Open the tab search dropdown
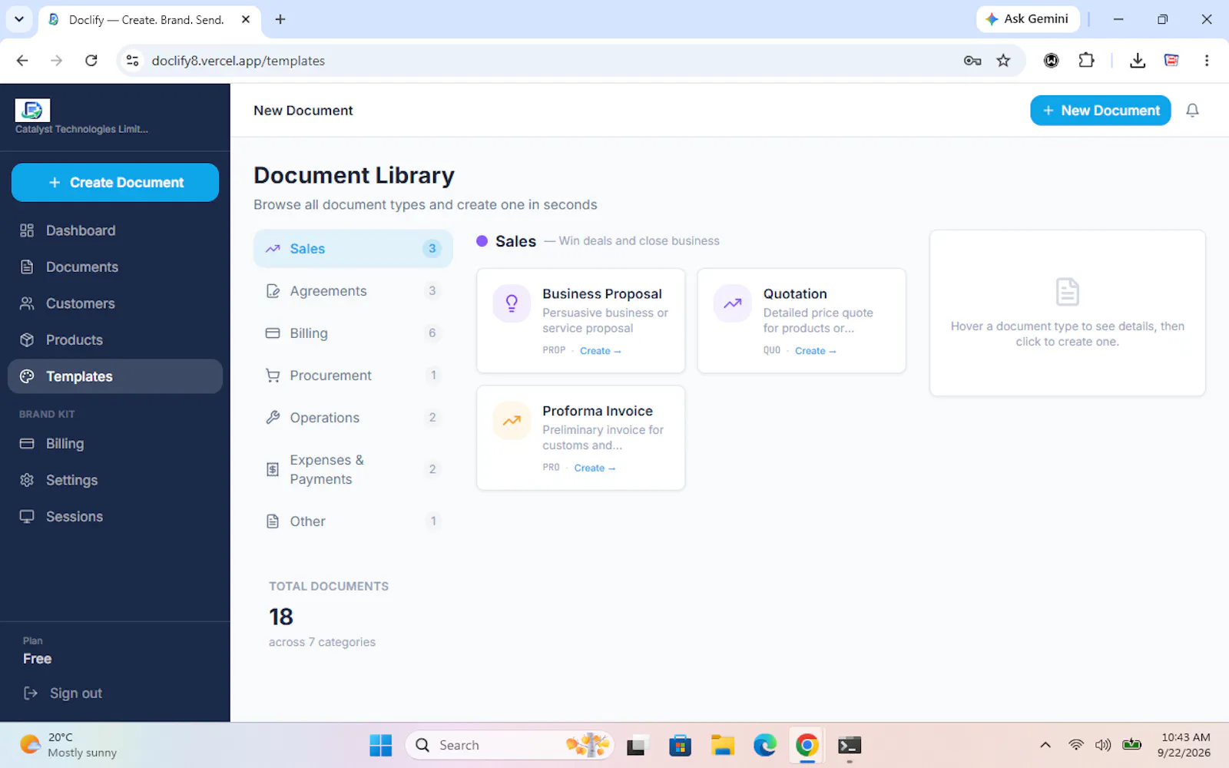Image resolution: width=1229 pixels, height=768 pixels. tap(19, 19)
